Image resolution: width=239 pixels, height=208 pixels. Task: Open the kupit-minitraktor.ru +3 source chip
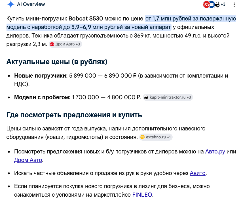(x=168, y=97)
